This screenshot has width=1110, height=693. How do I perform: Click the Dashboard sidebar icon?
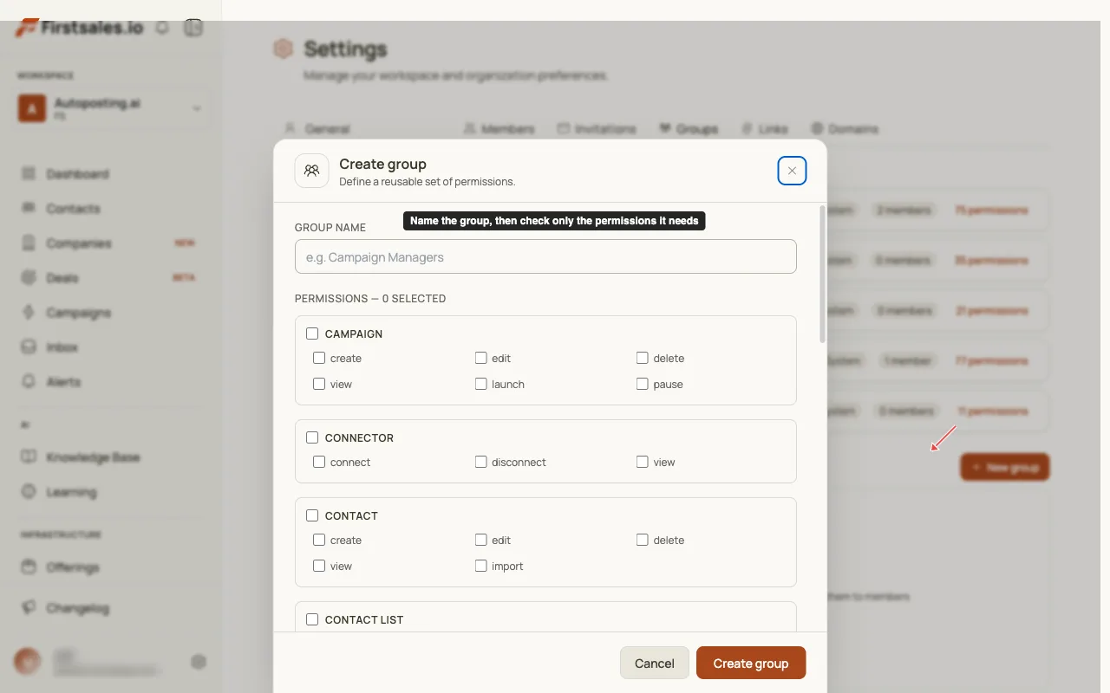29,174
